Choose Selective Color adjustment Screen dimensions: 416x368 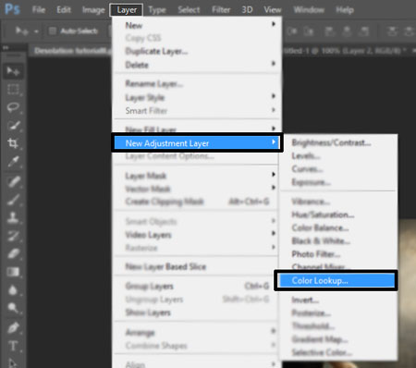tap(338, 352)
